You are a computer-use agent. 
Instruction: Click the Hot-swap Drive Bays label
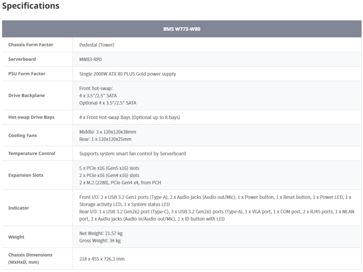click(31, 117)
